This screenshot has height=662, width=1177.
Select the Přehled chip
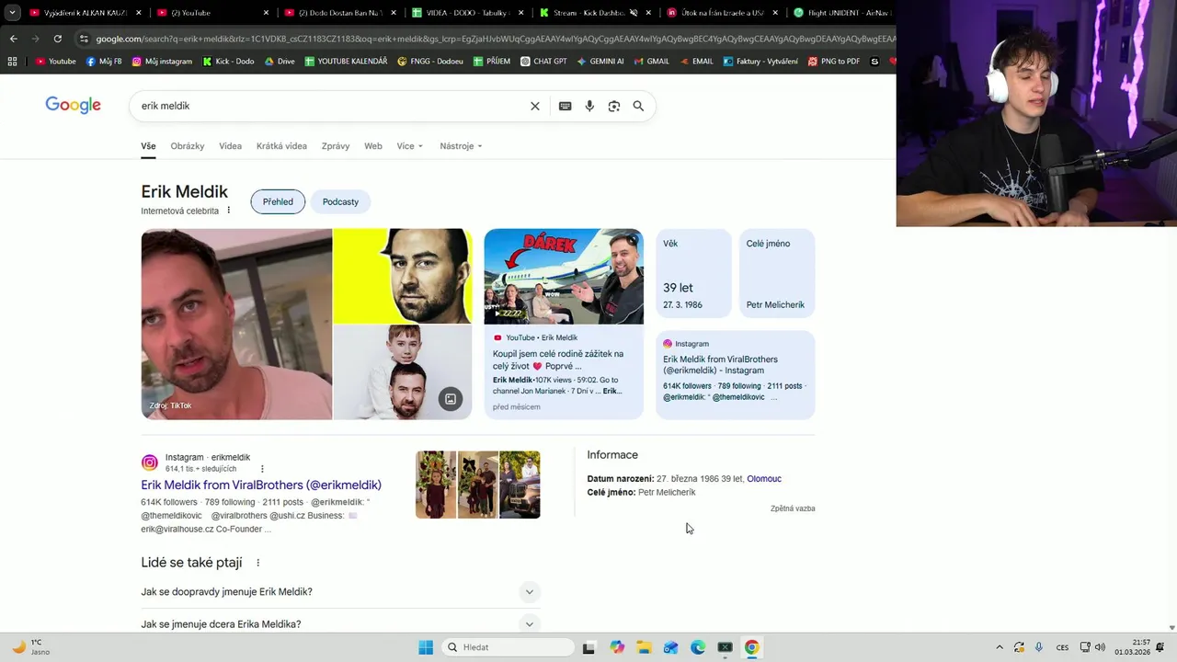pos(278,201)
